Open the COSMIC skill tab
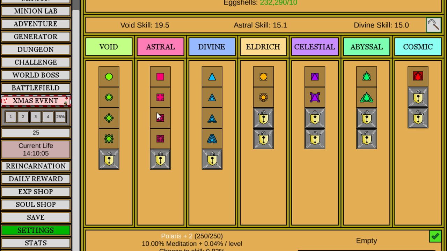Viewport: 447px width, 251px height. pos(418,47)
